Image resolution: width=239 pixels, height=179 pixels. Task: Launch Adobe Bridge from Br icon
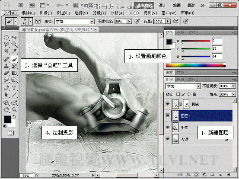coord(21,5)
